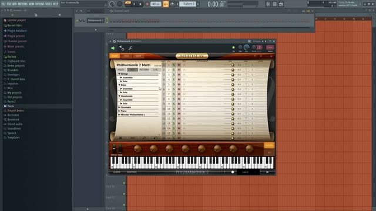Open the Channel rack view icon

(281, 4)
